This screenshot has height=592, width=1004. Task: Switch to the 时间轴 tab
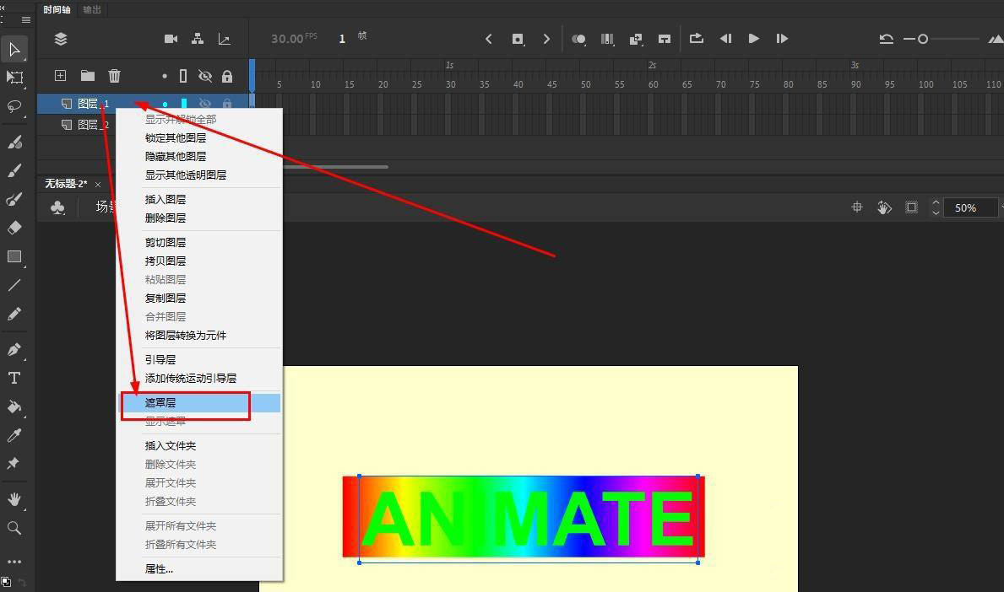point(57,9)
